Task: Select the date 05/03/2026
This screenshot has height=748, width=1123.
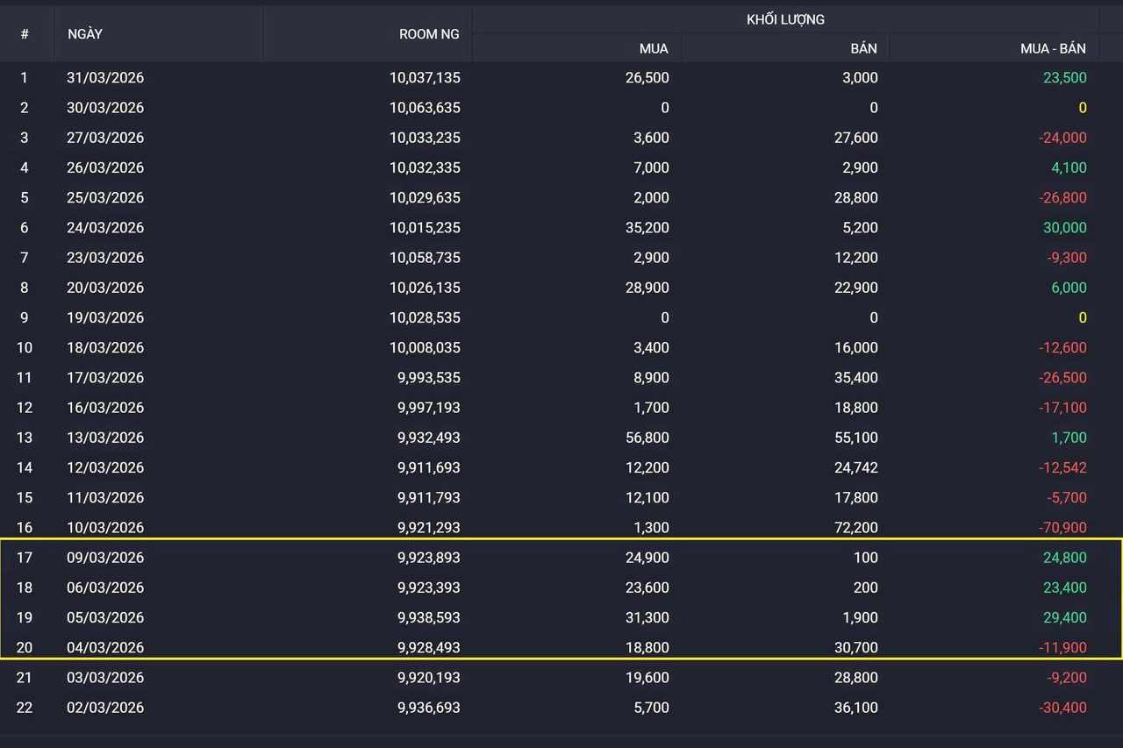Action: pos(105,617)
